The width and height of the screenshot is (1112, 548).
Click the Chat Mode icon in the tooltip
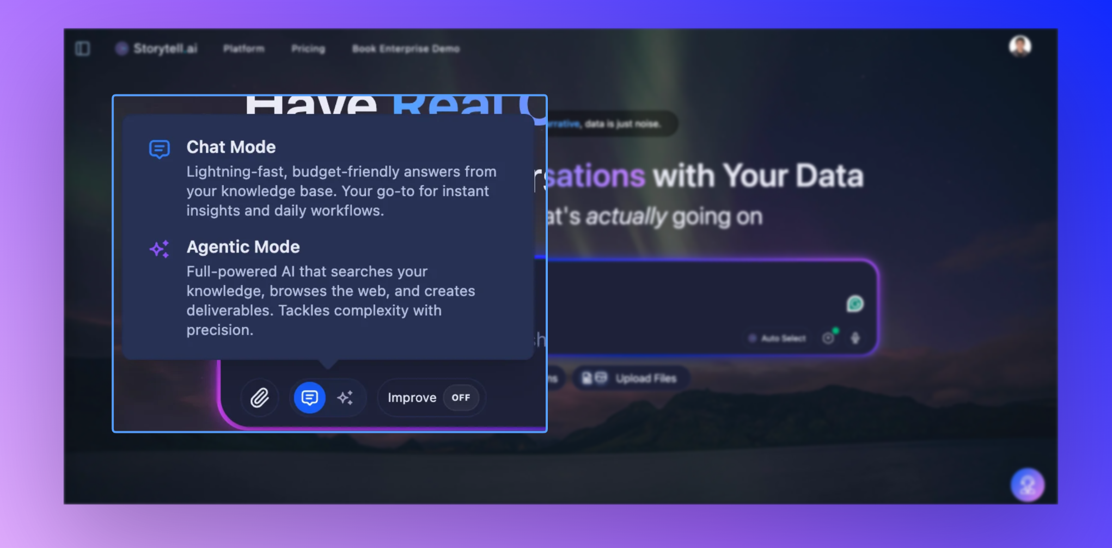pyautogui.click(x=160, y=149)
